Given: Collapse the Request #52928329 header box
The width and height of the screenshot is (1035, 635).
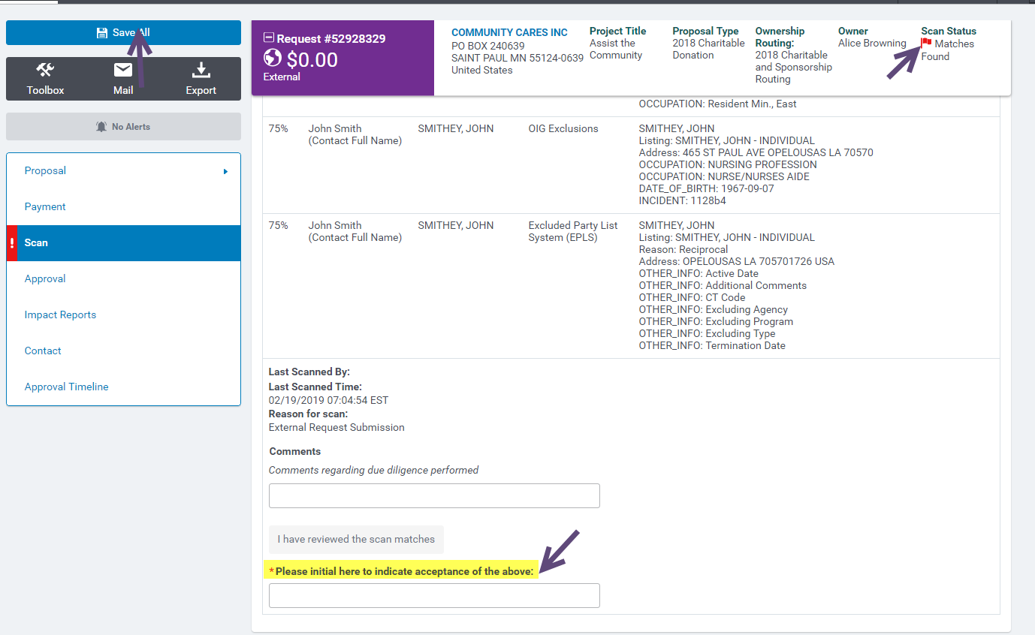Looking at the screenshot, I should click(269, 38).
